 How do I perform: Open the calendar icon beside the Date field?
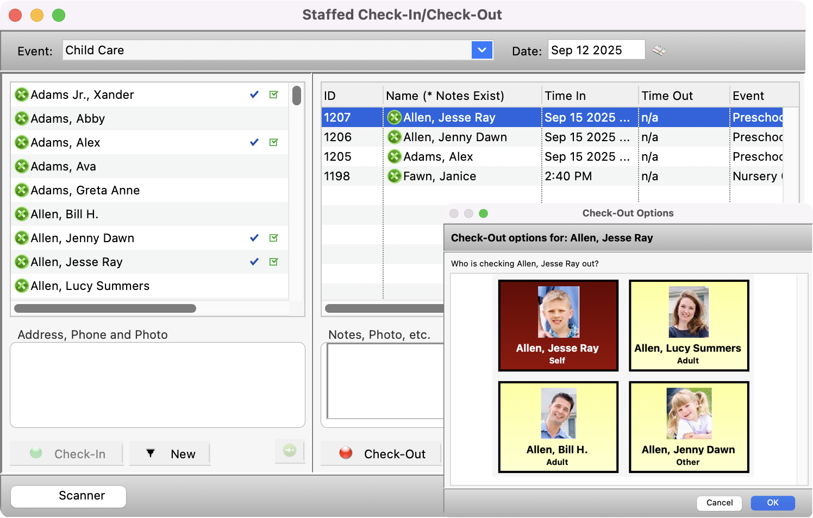point(660,50)
